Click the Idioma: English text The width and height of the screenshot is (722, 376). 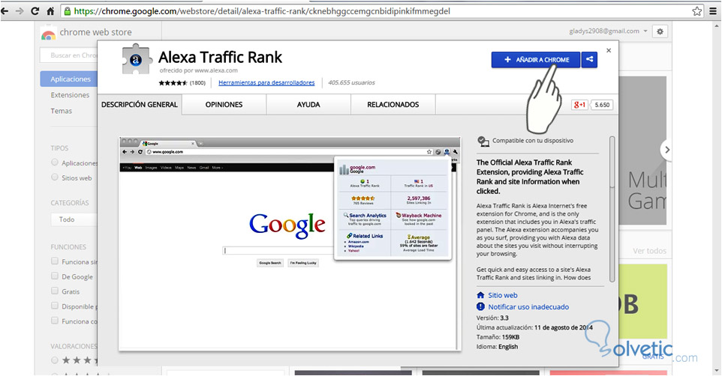click(x=498, y=347)
